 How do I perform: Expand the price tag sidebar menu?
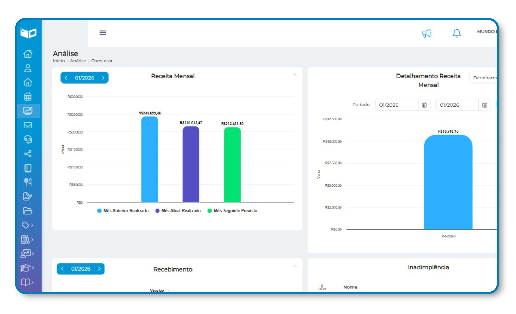(27, 225)
